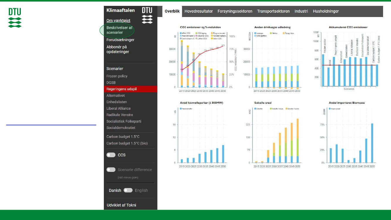This screenshot has height=220, width=391.
Task: Open the Om værktøjet link
Action: pyautogui.click(x=118, y=21)
